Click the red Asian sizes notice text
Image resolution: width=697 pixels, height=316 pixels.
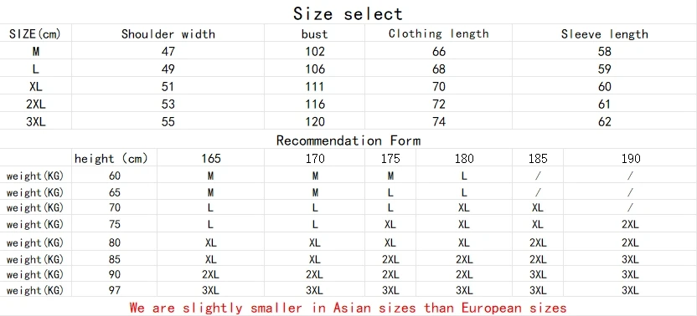(x=348, y=308)
